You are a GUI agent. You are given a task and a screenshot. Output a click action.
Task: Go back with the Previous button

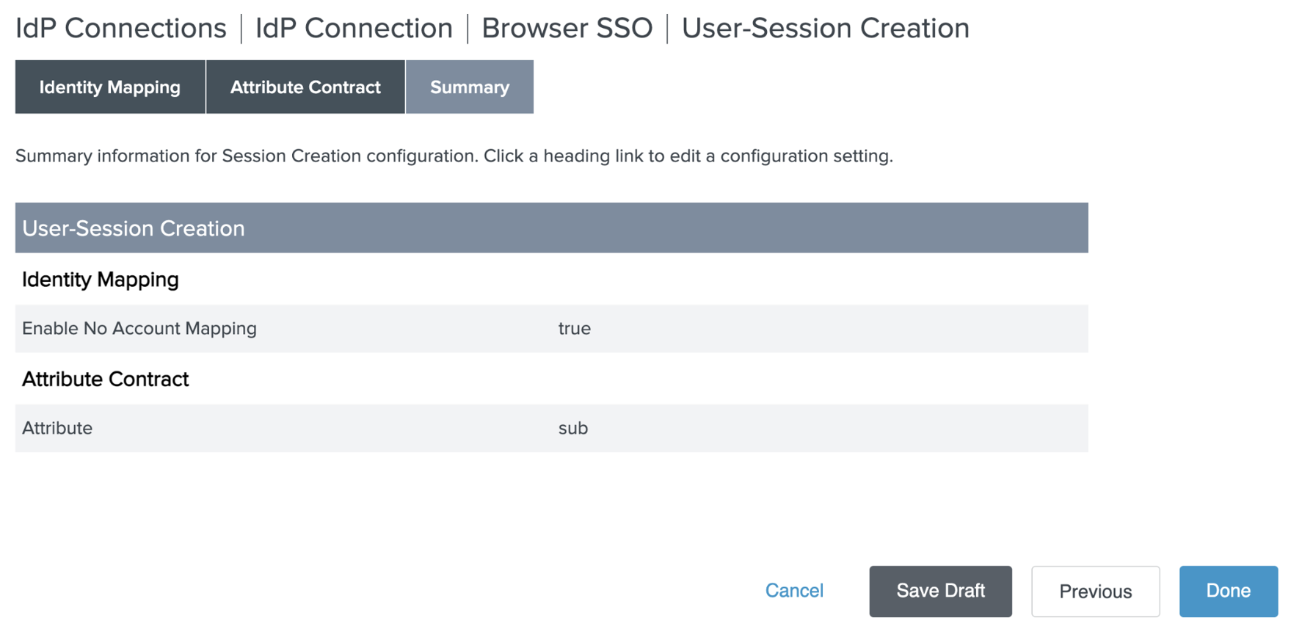(1095, 592)
